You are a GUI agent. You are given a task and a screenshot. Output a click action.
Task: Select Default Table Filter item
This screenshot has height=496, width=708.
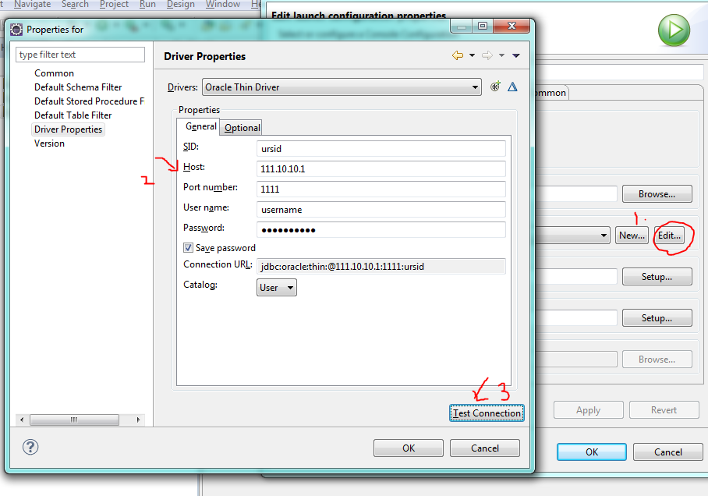click(73, 115)
